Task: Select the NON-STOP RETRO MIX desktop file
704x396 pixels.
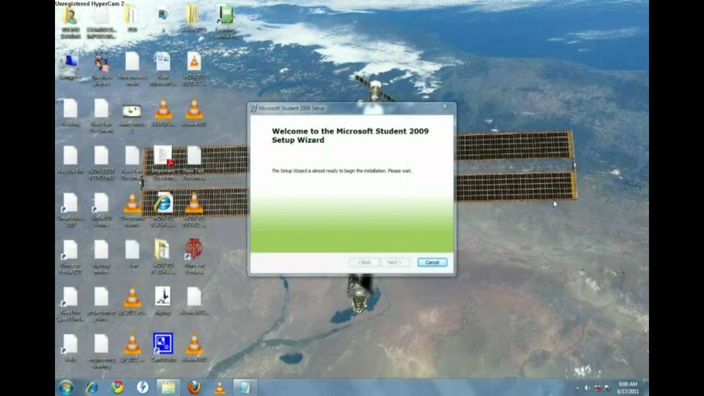Action: [101, 163]
